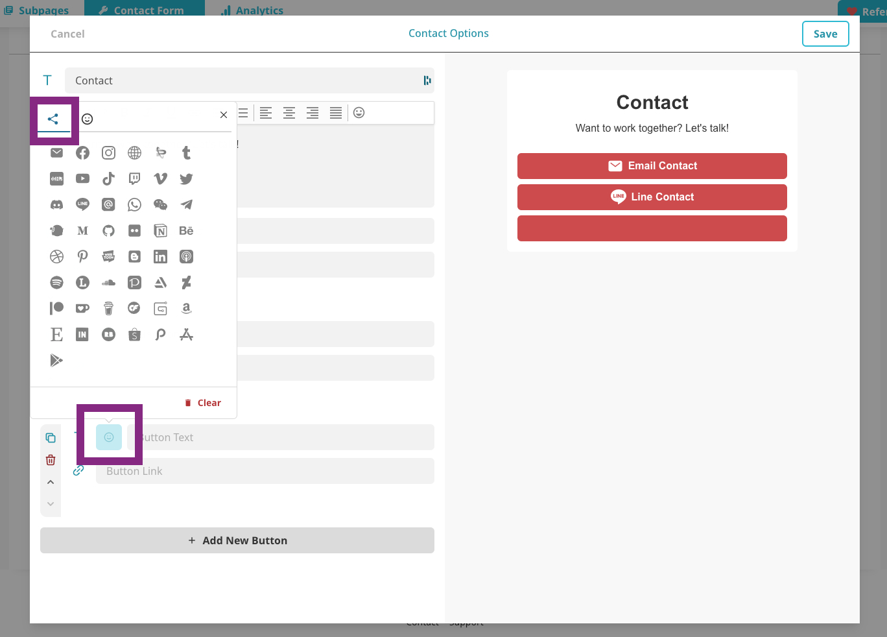Pick the email envelope icon
The height and width of the screenshot is (637, 887).
click(x=57, y=153)
